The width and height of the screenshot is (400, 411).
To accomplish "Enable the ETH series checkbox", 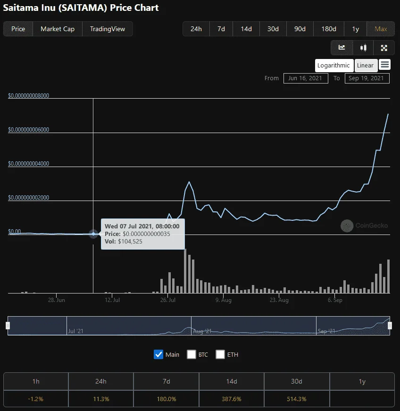I will 220,354.
